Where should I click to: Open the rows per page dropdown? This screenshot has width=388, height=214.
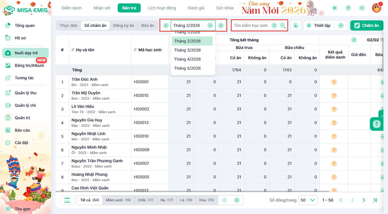[308, 200]
